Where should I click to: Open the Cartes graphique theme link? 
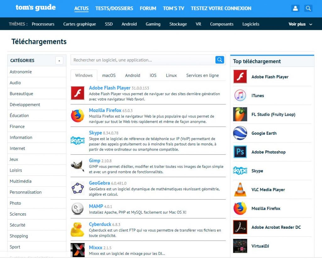tap(80, 24)
